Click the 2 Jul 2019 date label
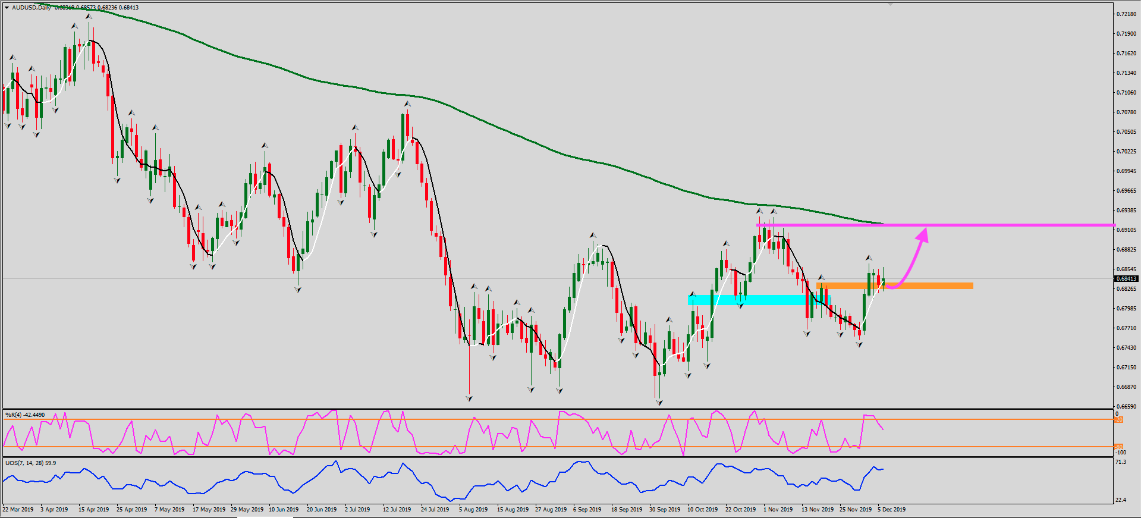The image size is (1141, 518). tap(357, 510)
